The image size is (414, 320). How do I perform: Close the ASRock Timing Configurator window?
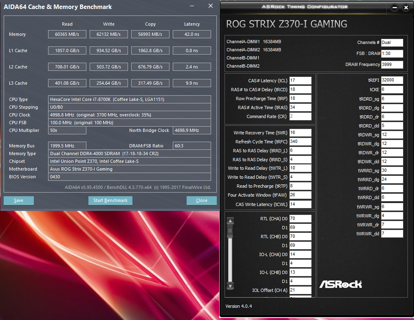click(406, 8)
